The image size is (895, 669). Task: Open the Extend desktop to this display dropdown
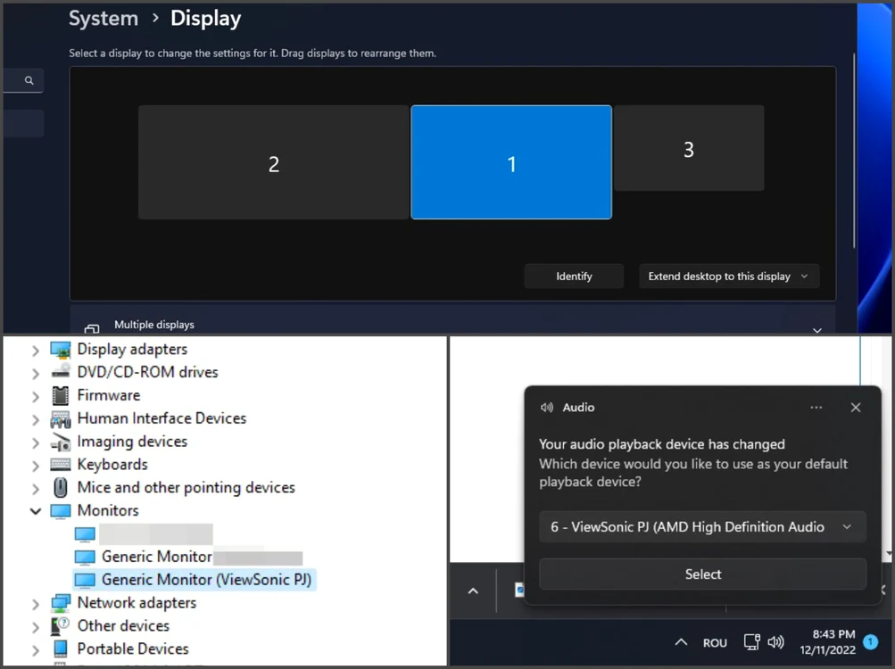click(729, 277)
